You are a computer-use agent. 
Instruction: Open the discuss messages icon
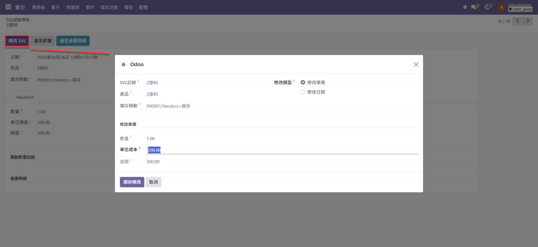tap(474, 7)
